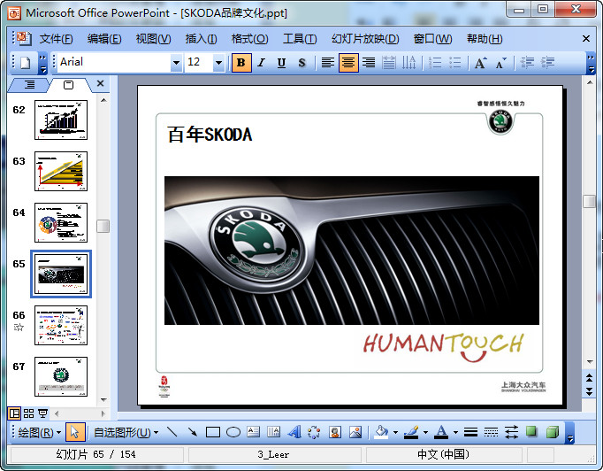
Task: Close the slides pane
Action: (x=101, y=83)
